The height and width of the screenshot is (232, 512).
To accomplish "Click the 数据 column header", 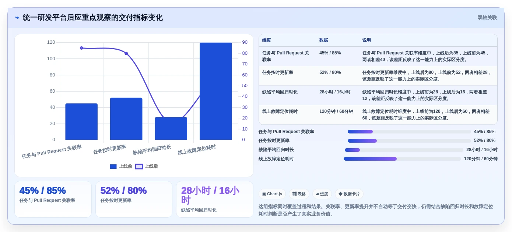I will point(324,40).
